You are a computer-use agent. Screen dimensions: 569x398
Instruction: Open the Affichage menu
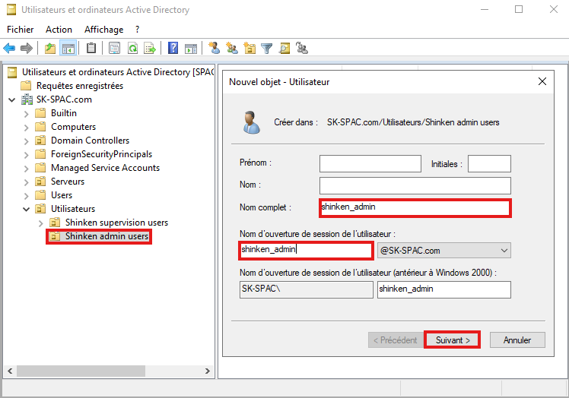point(103,29)
